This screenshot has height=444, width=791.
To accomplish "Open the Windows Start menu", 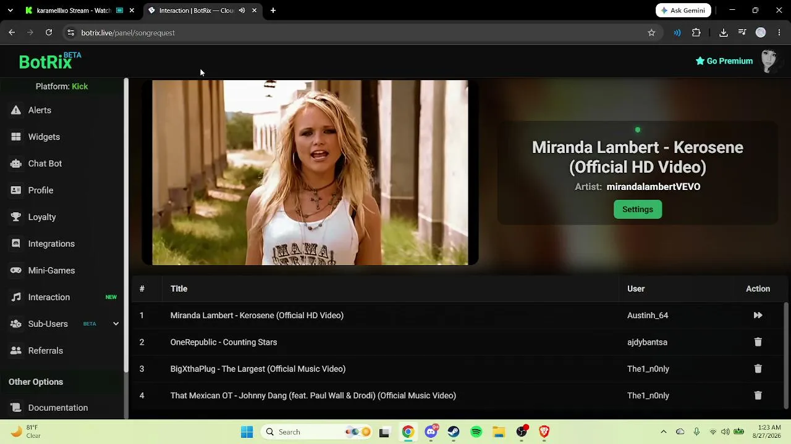I will point(247,432).
